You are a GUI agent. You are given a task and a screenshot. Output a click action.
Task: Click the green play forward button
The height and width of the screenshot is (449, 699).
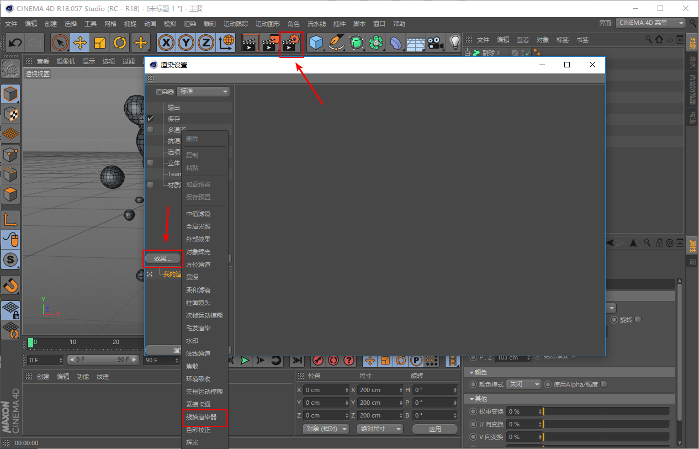click(245, 360)
